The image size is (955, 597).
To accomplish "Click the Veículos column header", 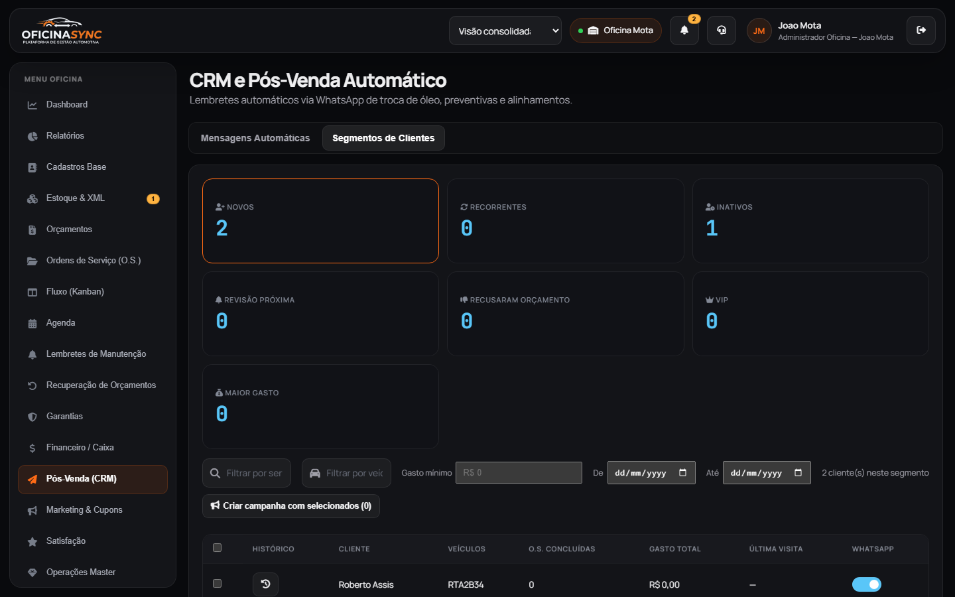I will (467, 549).
